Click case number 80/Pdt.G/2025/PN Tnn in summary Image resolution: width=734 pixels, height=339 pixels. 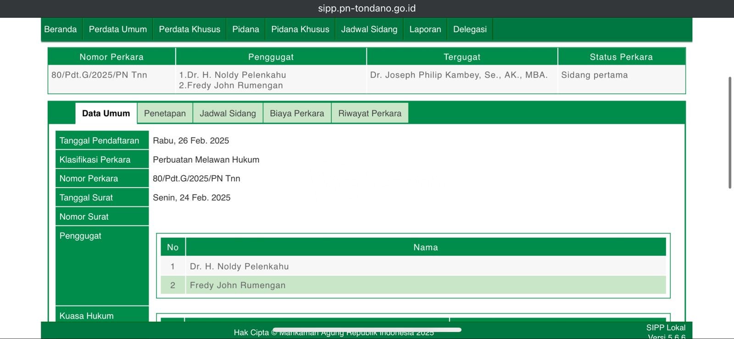pyautogui.click(x=99, y=75)
